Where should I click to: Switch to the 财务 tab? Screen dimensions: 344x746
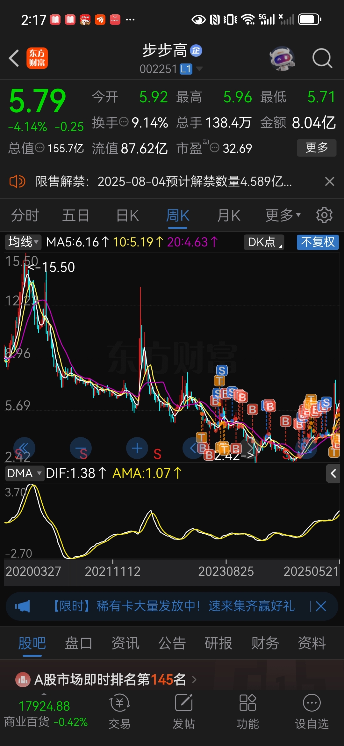(265, 643)
